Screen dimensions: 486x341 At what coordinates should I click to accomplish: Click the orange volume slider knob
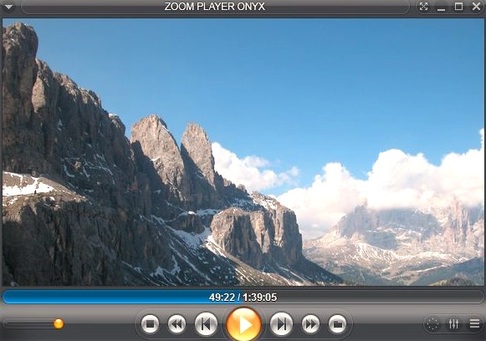pos(59,323)
